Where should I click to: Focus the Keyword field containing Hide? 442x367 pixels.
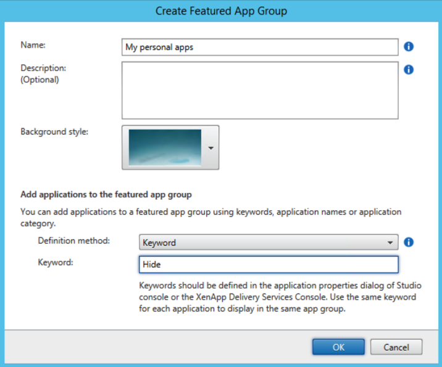269,265
